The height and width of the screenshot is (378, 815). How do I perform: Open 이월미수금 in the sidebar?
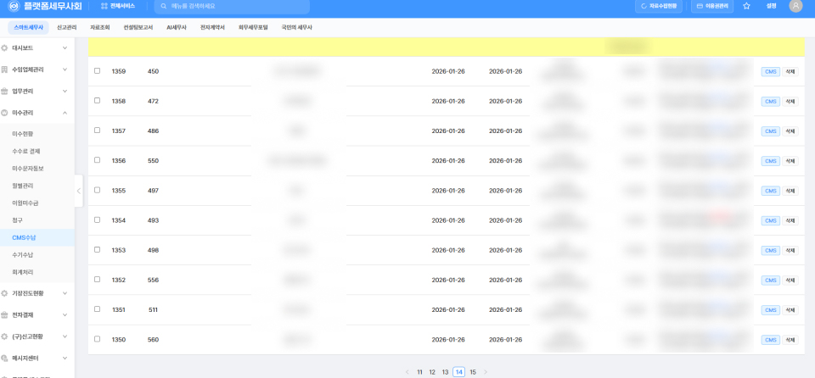click(25, 203)
